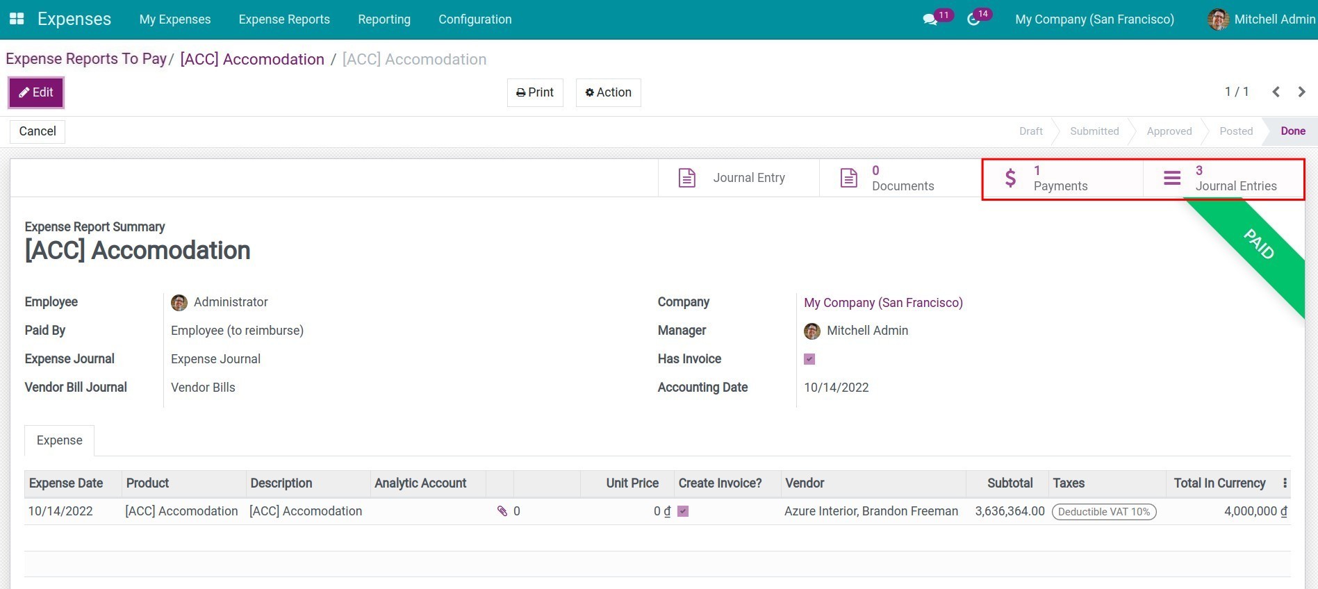The image size is (1318, 589).
Task: Open the activities clock icon
Action: (973, 19)
